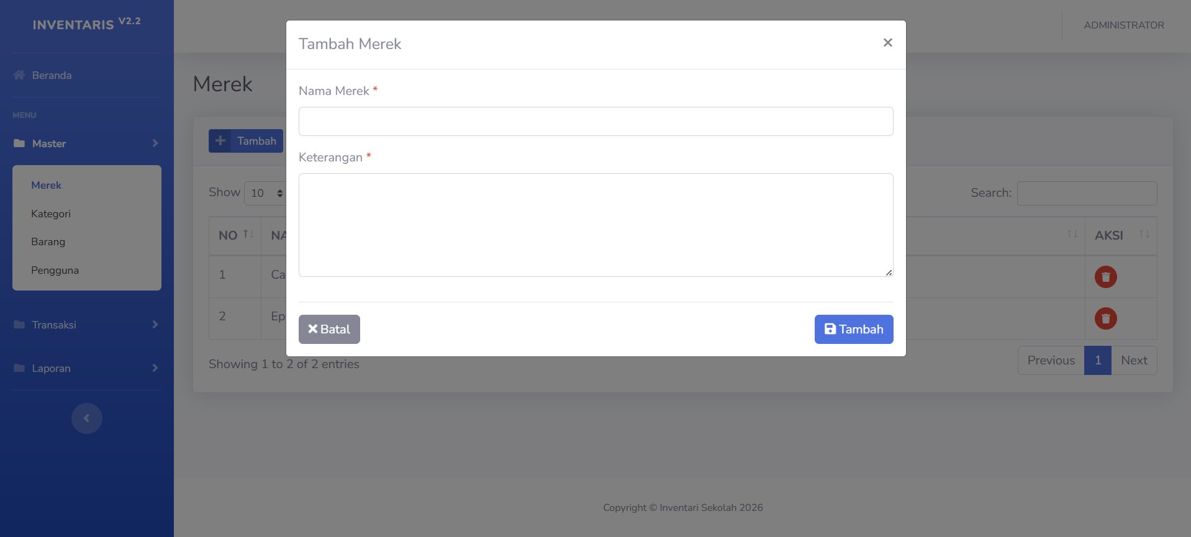Delete the second row with trash icon

point(1105,318)
